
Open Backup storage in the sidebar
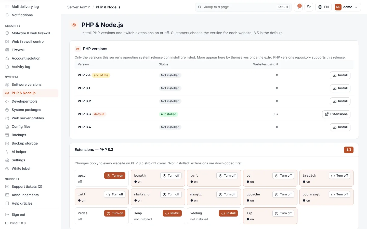pos(30,143)
